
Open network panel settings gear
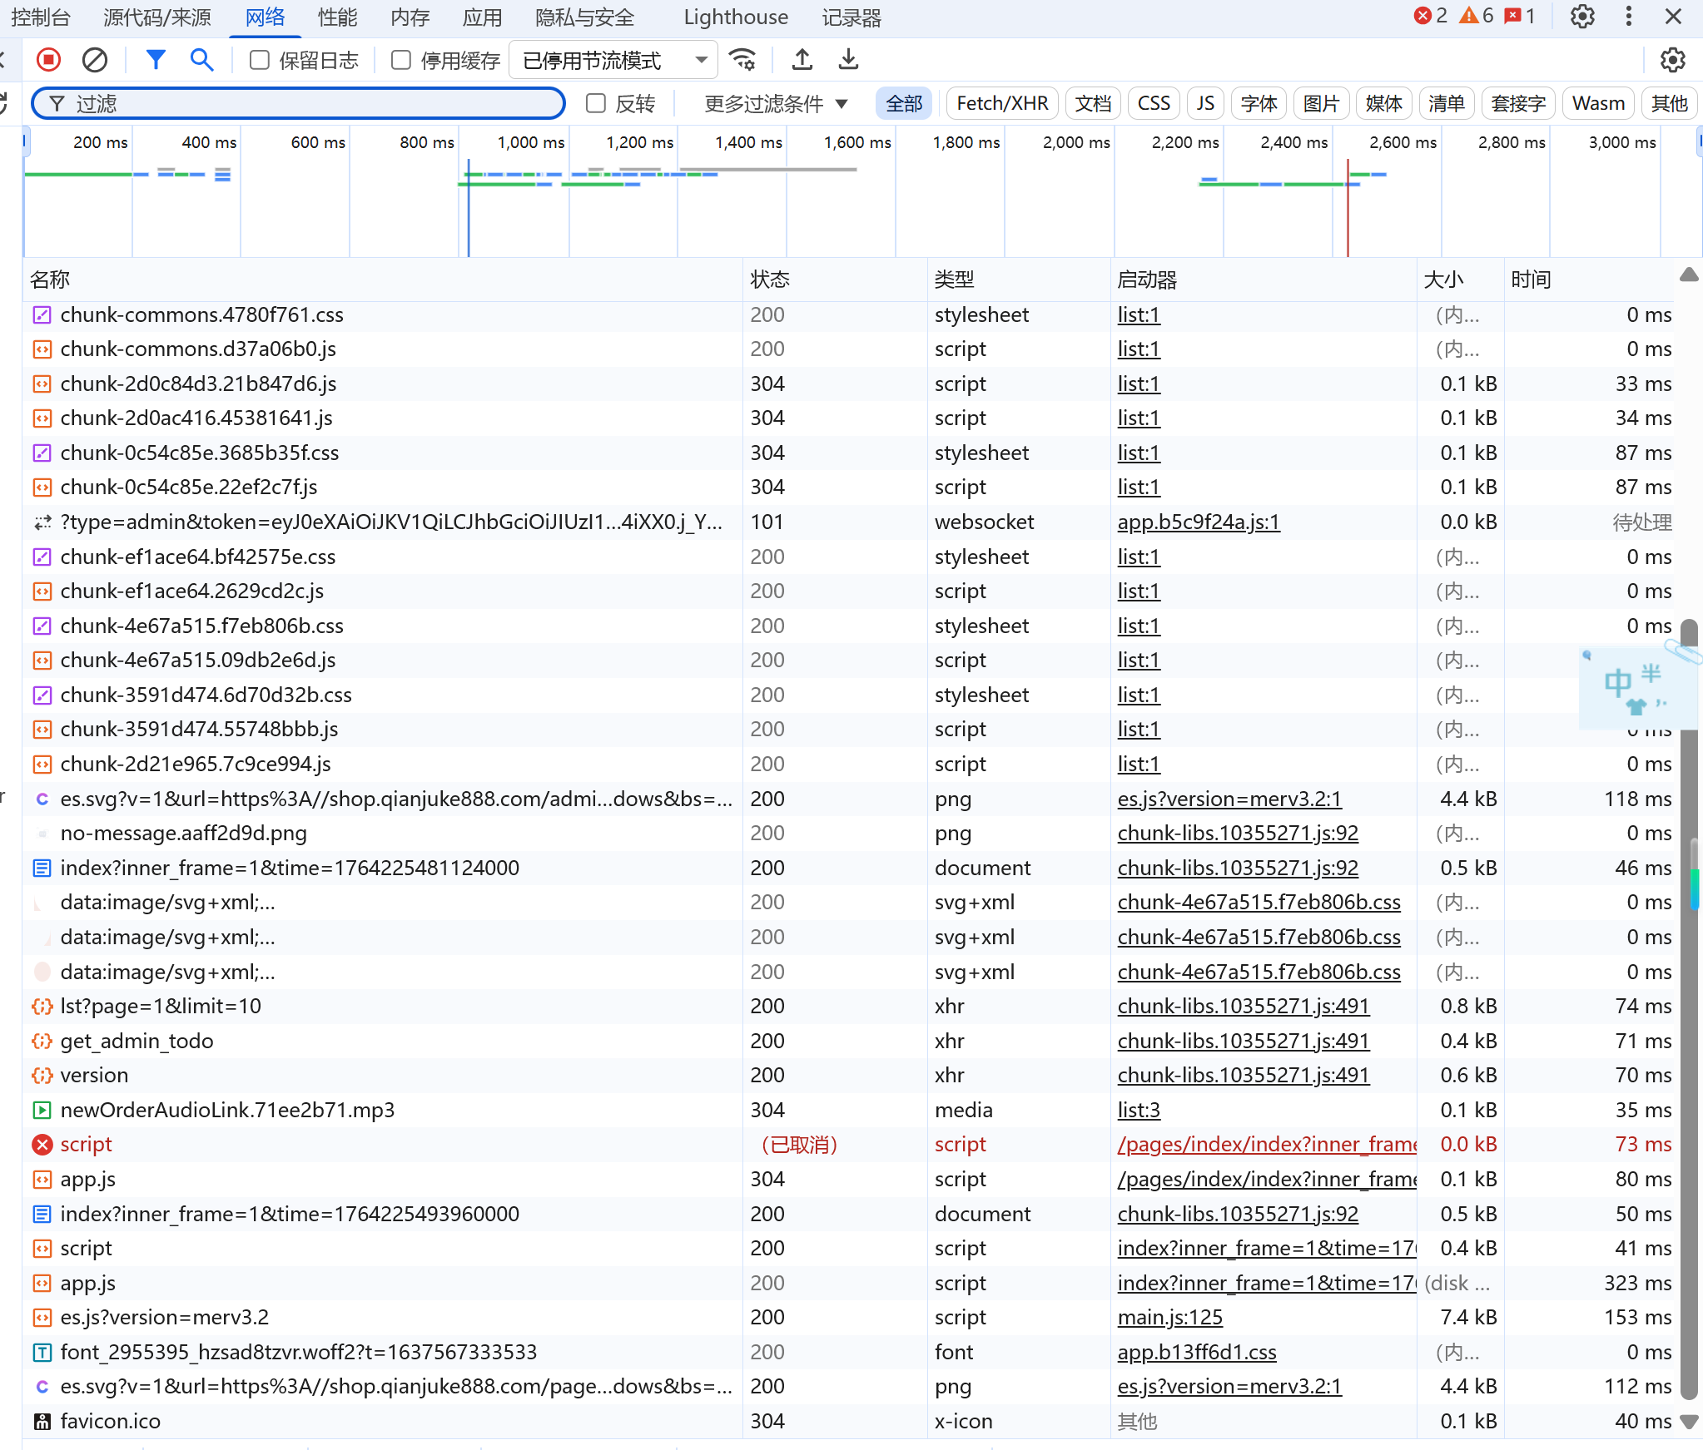click(1672, 60)
